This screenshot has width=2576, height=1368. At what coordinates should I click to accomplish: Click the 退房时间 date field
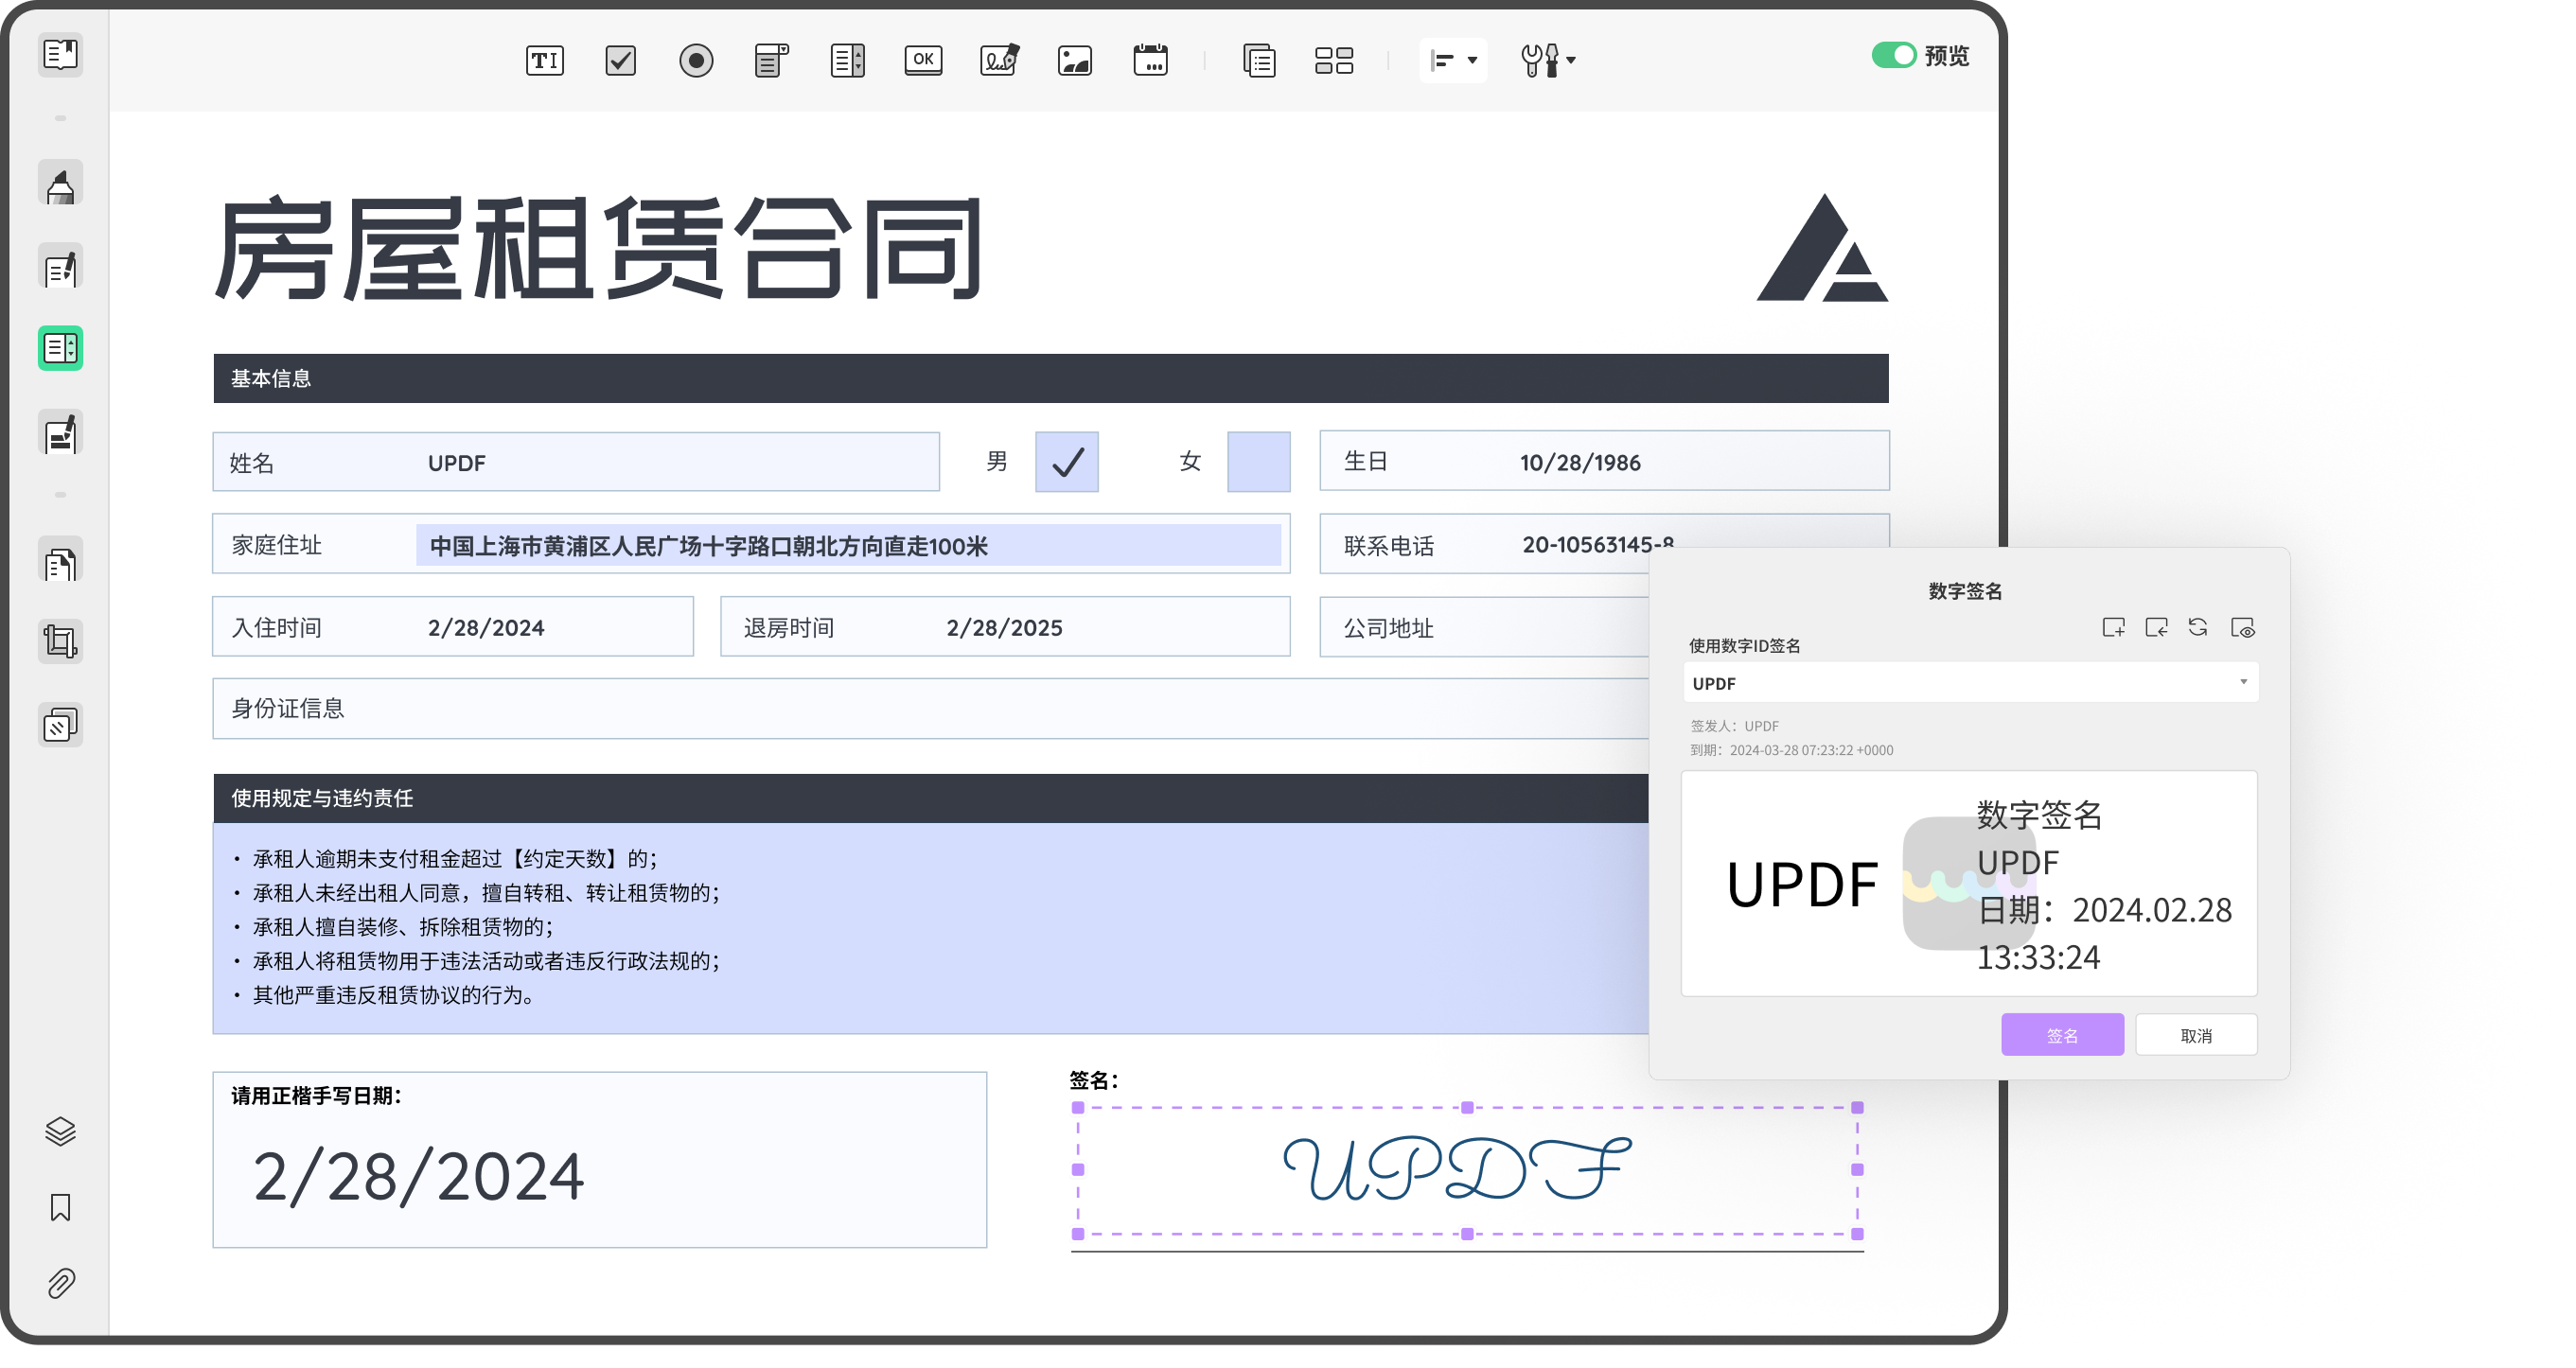pos(1005,627)
